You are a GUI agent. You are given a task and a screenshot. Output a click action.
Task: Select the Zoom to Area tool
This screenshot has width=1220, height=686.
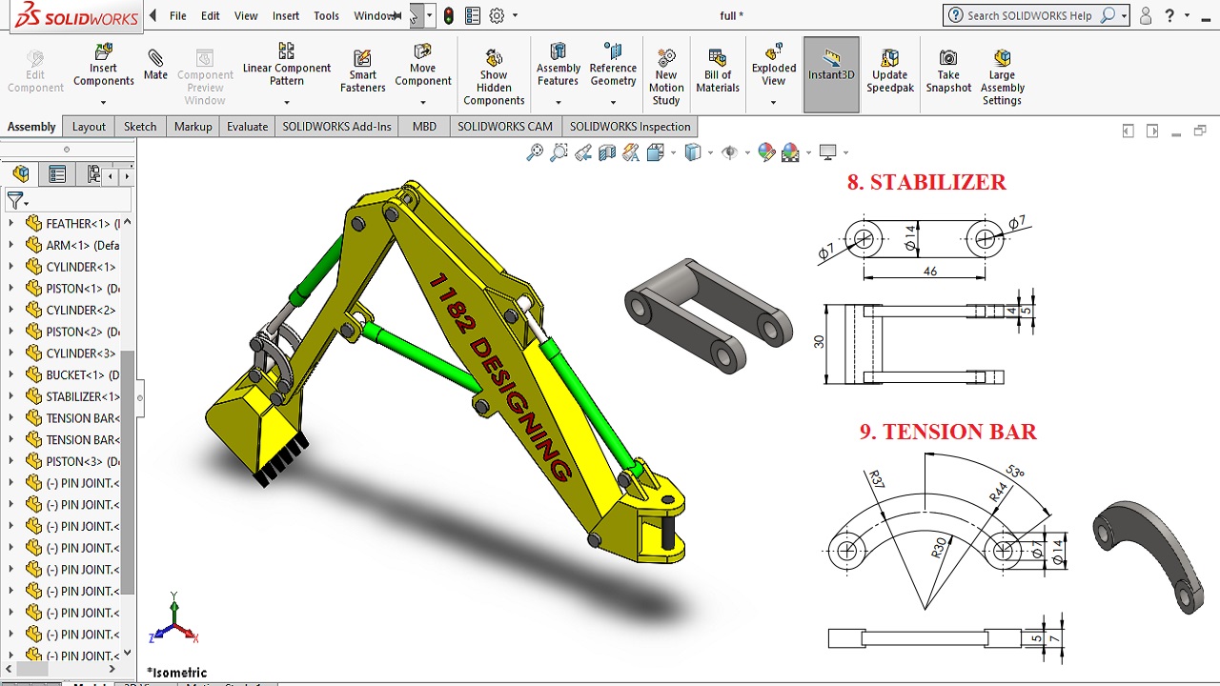pyautogui.click(x=559, y=152)
